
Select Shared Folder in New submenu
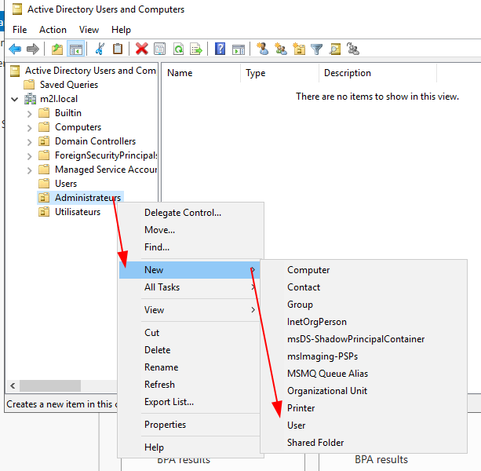[364, 443]
